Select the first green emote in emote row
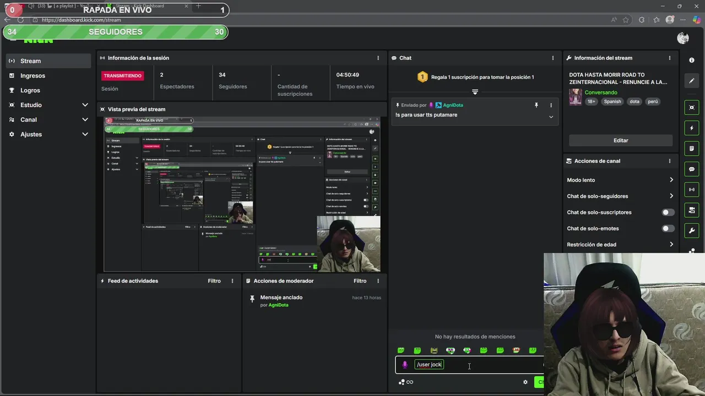 401,350
